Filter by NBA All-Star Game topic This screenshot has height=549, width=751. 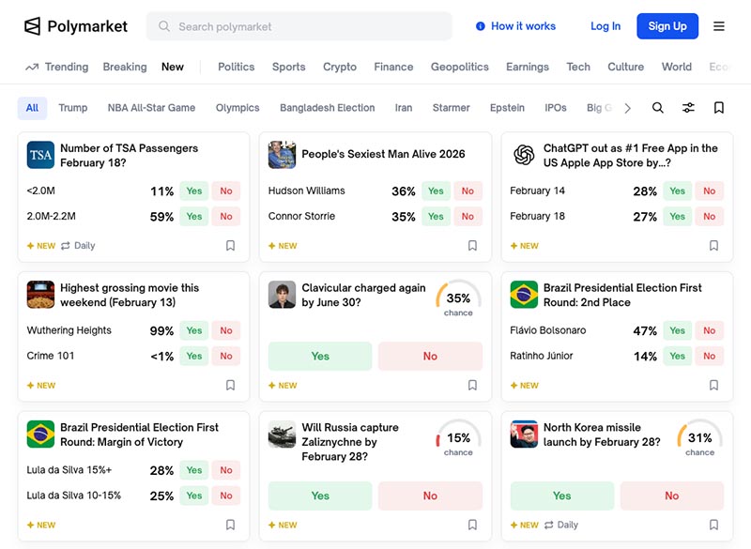[x=151, y=108]
